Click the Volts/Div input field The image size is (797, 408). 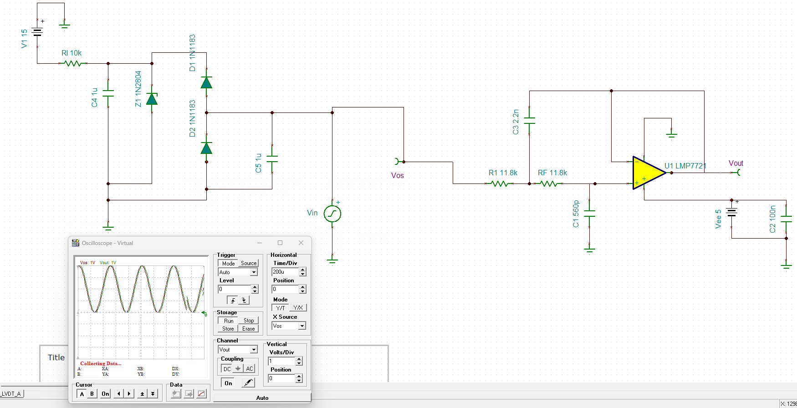click(281, 361)
